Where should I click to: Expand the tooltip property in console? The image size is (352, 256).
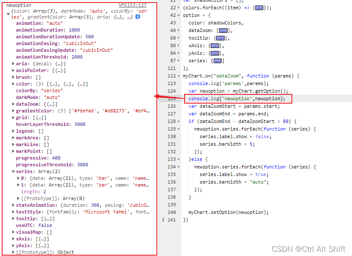(13, 219)
